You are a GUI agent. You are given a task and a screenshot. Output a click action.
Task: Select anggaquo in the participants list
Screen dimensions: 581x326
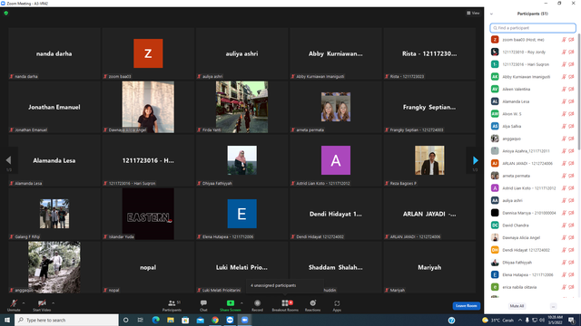point(533,139)
